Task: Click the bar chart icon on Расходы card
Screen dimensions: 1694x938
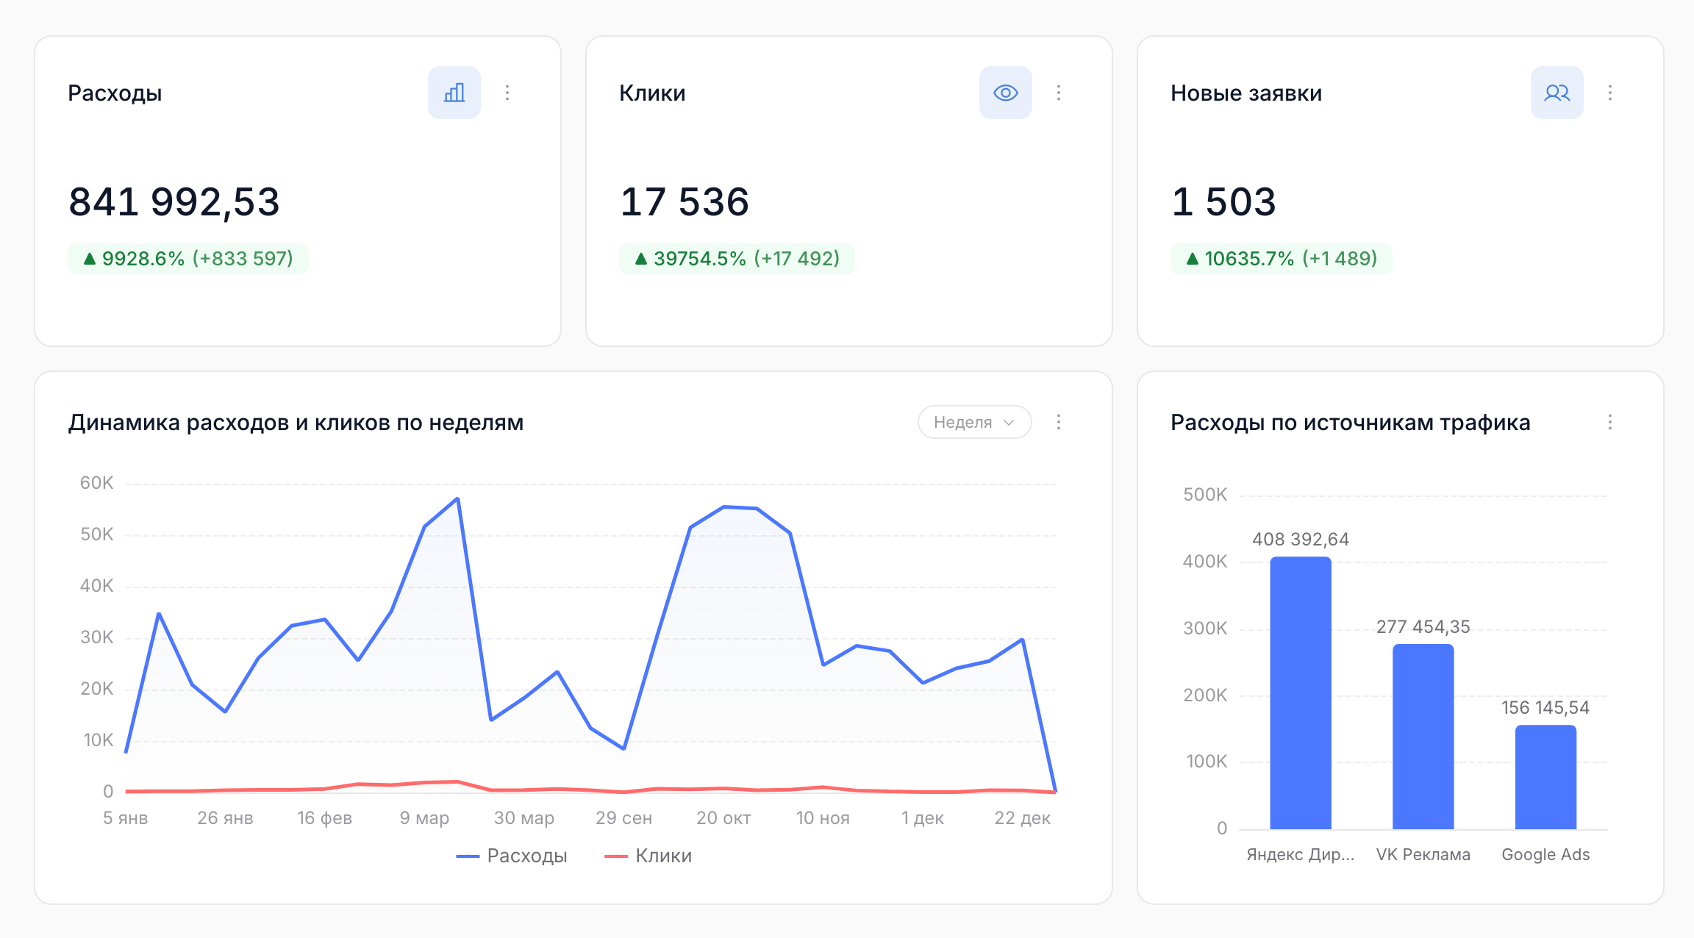Action: 454,93
